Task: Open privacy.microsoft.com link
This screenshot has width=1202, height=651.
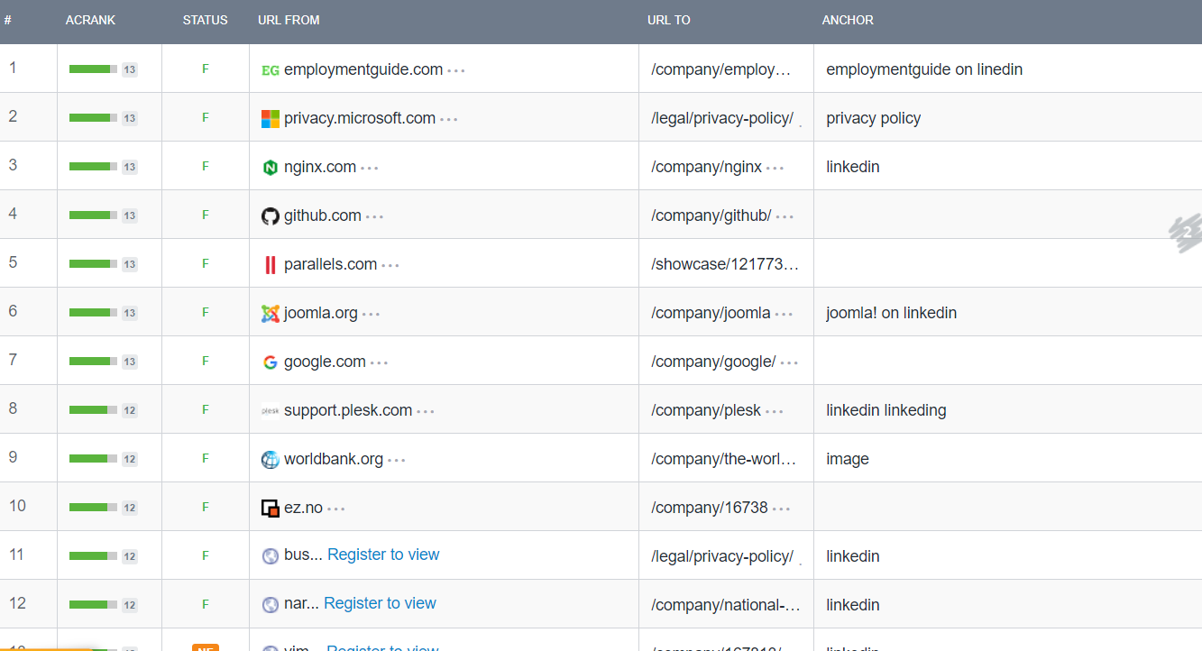Action: (x=360, y=118)
